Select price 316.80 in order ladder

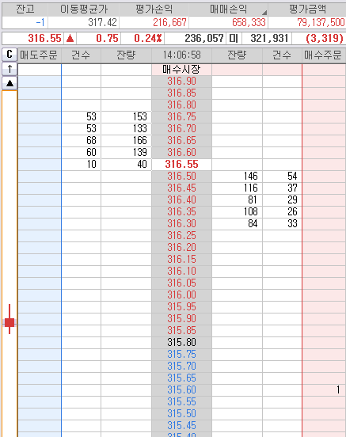(181, 105)
